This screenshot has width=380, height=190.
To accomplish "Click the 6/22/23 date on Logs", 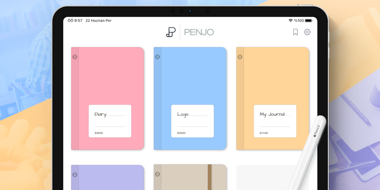I will coord(181,133).
